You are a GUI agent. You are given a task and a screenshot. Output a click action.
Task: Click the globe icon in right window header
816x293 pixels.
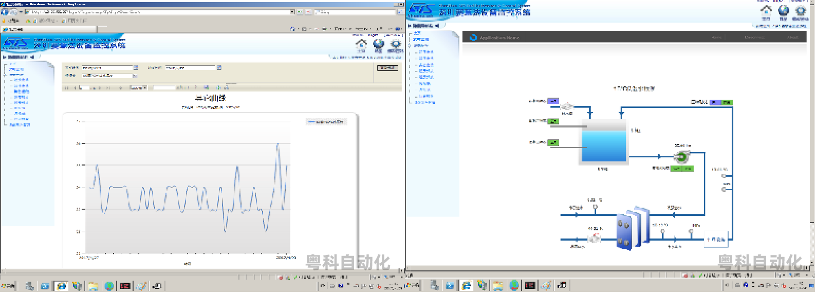[783, 10]
